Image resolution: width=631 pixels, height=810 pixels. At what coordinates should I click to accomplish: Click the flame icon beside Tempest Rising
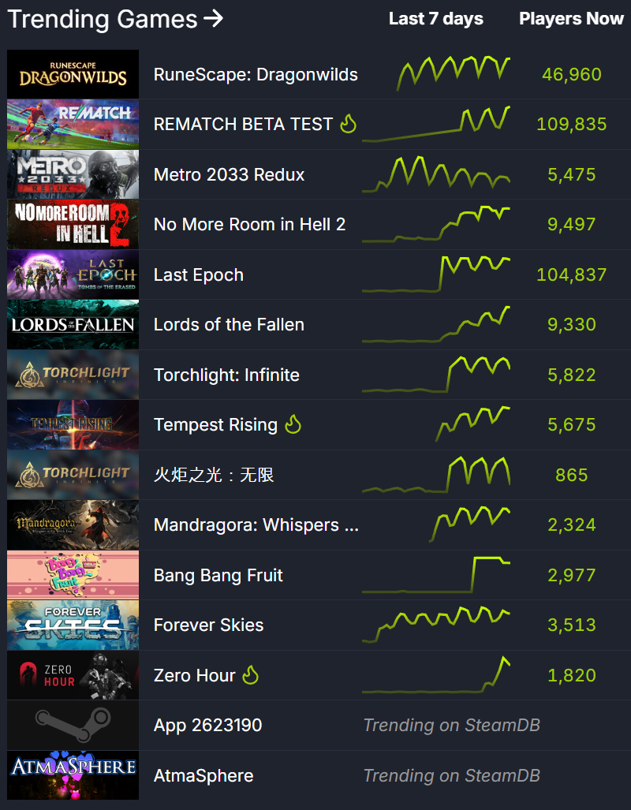[293, 424]
